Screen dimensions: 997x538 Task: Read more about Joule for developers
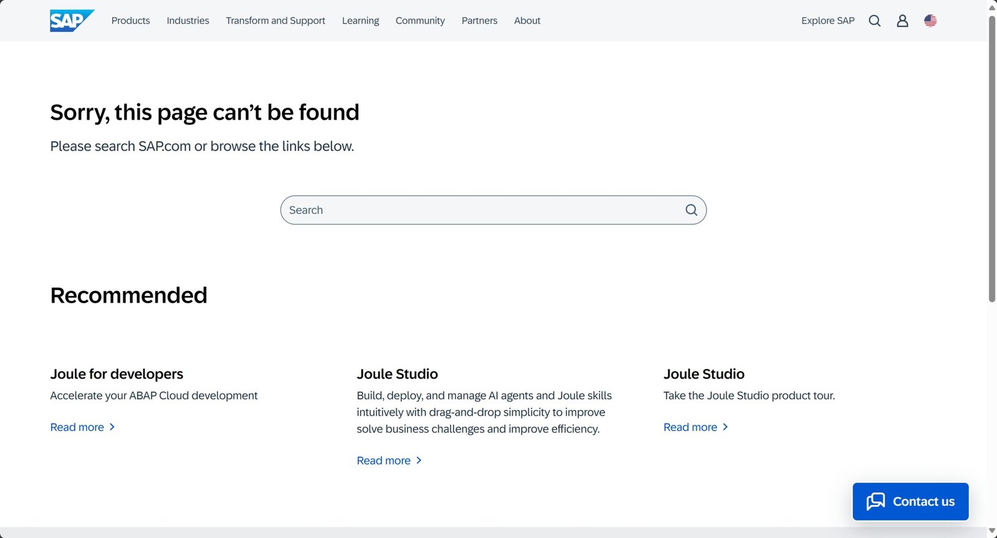pyautogui.click(x=83, y=427)
